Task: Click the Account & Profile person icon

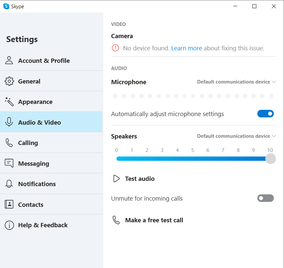Action: coord(9,61)
